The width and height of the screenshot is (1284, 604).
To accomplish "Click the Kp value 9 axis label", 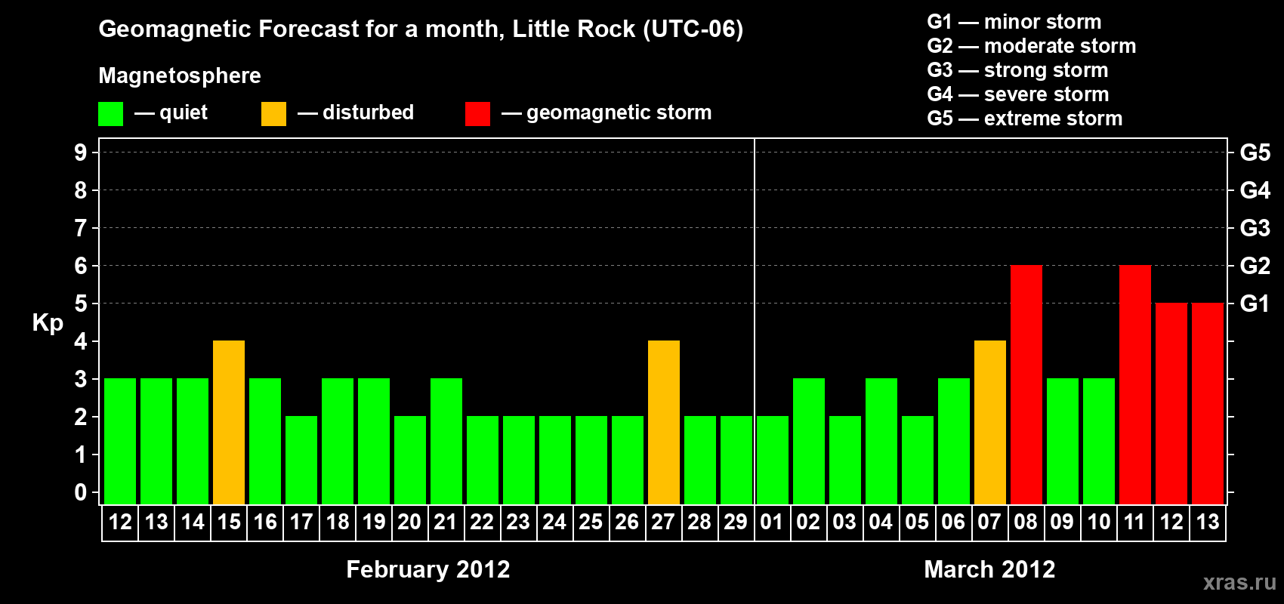I will click(x=81, y=153).
